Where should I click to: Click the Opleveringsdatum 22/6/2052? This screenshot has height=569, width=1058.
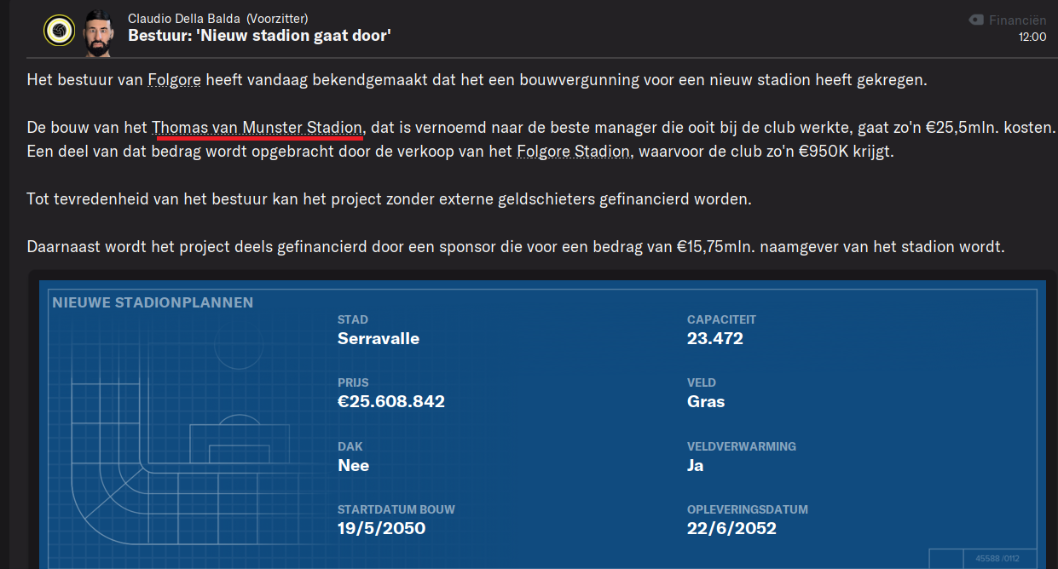(731, 528)
